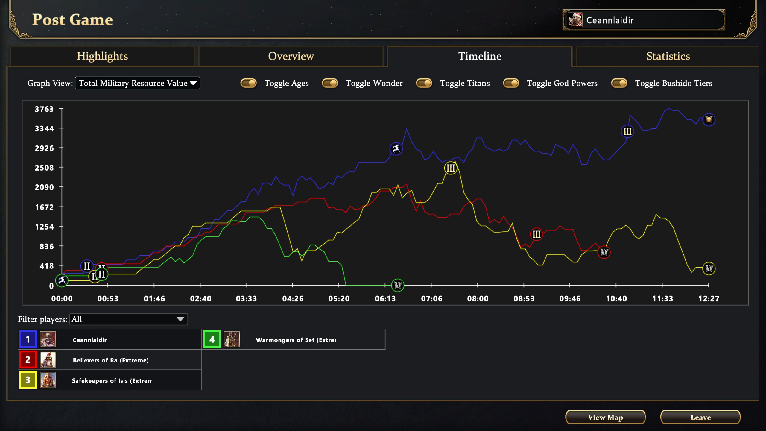Screen dimensions: 766x431
Task: Click the 05:20 time label
Action: click(x=339, y=299)
